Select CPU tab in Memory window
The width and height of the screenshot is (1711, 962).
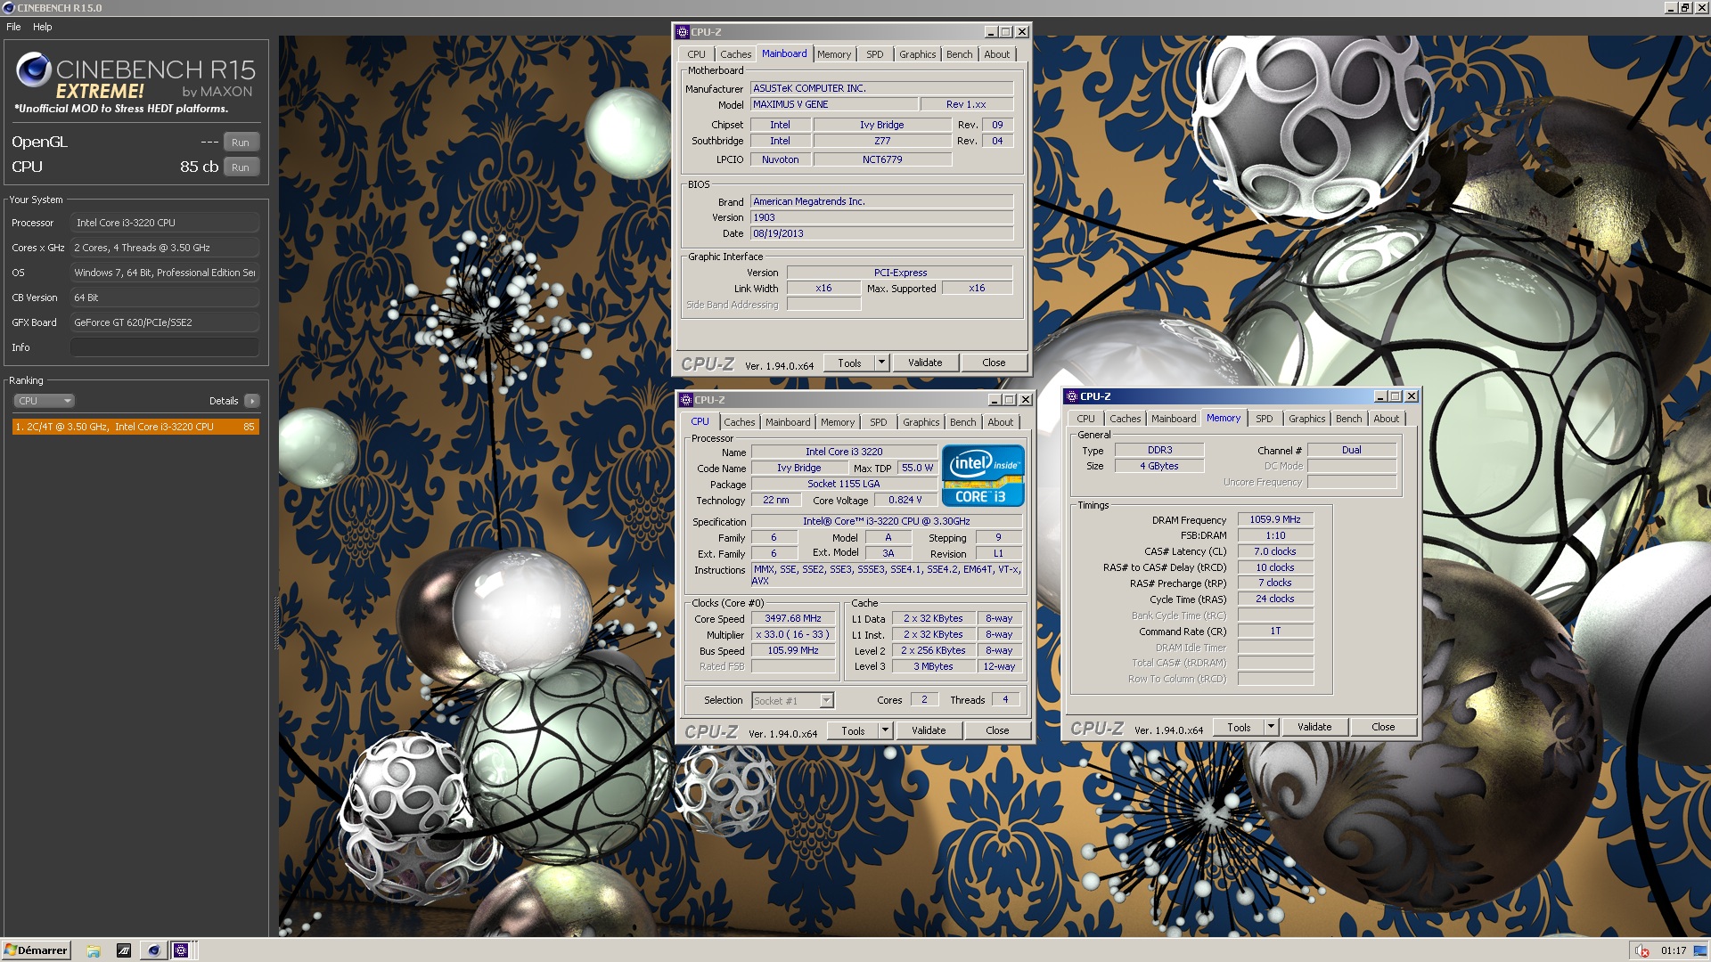pyautogui.click(x=1085, y=419)
